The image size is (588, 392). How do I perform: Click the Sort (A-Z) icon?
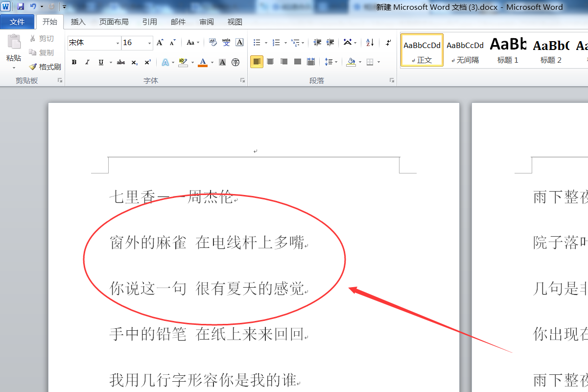[370, 43]
